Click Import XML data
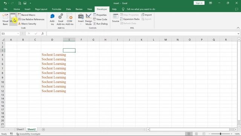 (146, 15)
